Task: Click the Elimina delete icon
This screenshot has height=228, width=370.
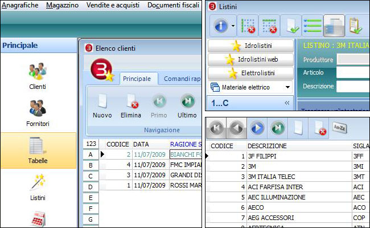Action: tap(131, 105)
